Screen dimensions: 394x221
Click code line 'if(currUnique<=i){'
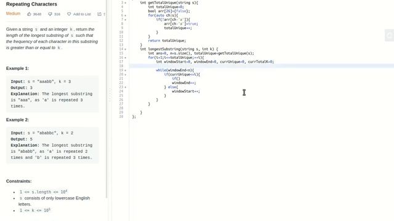[182, 74]
